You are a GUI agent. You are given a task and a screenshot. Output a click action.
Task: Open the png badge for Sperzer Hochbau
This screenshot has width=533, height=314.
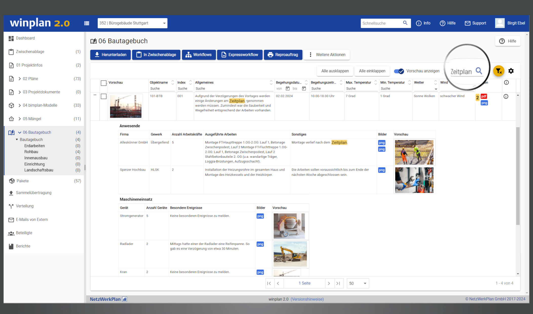[382, 170]
